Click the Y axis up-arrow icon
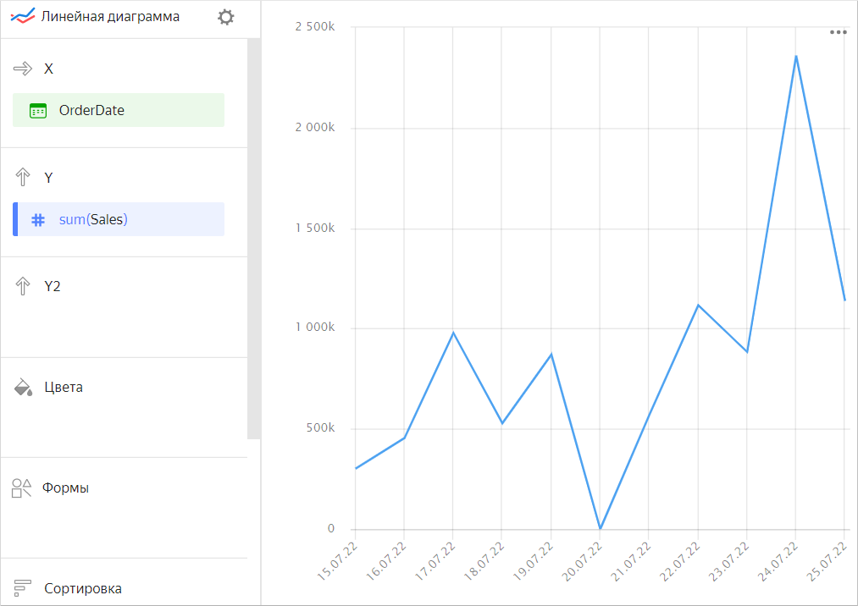 (23, 177)
